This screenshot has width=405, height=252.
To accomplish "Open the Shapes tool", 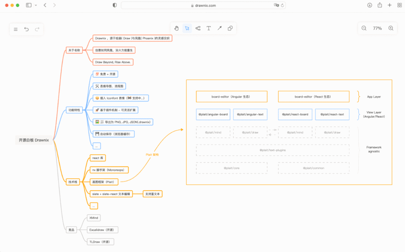I will (230, 28).
